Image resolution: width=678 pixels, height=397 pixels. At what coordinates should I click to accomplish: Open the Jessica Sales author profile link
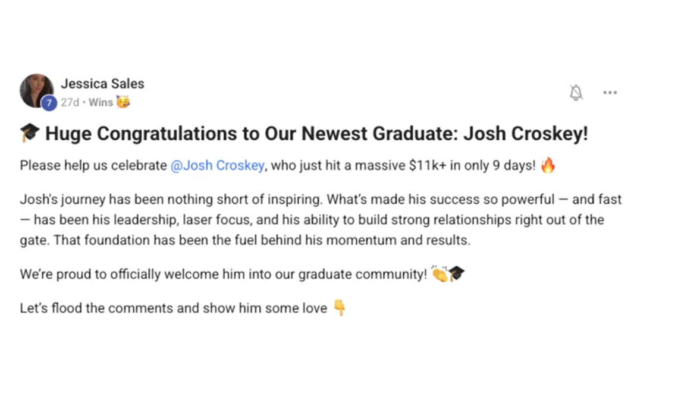click(x=102, y=84)
